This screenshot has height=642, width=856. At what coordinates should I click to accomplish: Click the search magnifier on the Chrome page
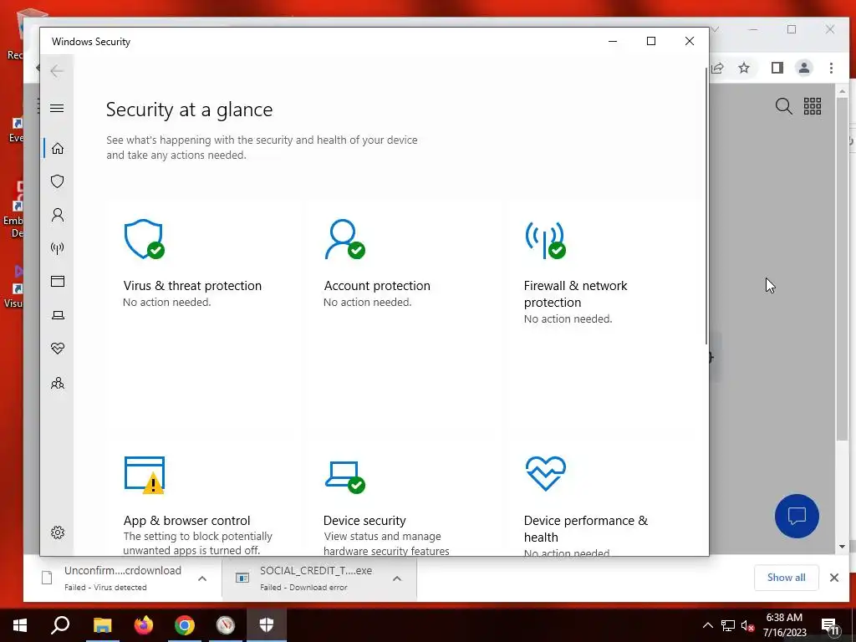coord(783,106)
